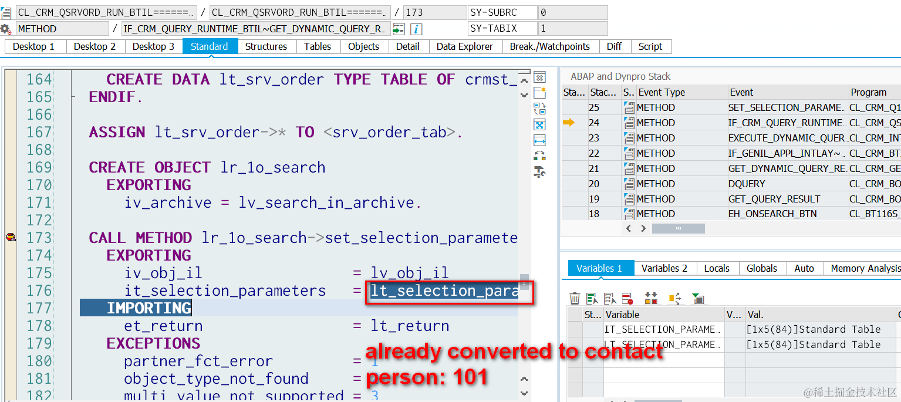Click the close tool icon beside the editor
Viewport: 901px width, 402px height.
tap(539, 77)
